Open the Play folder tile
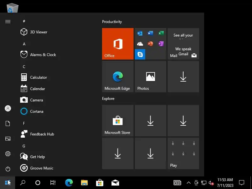 click(183, 153)
